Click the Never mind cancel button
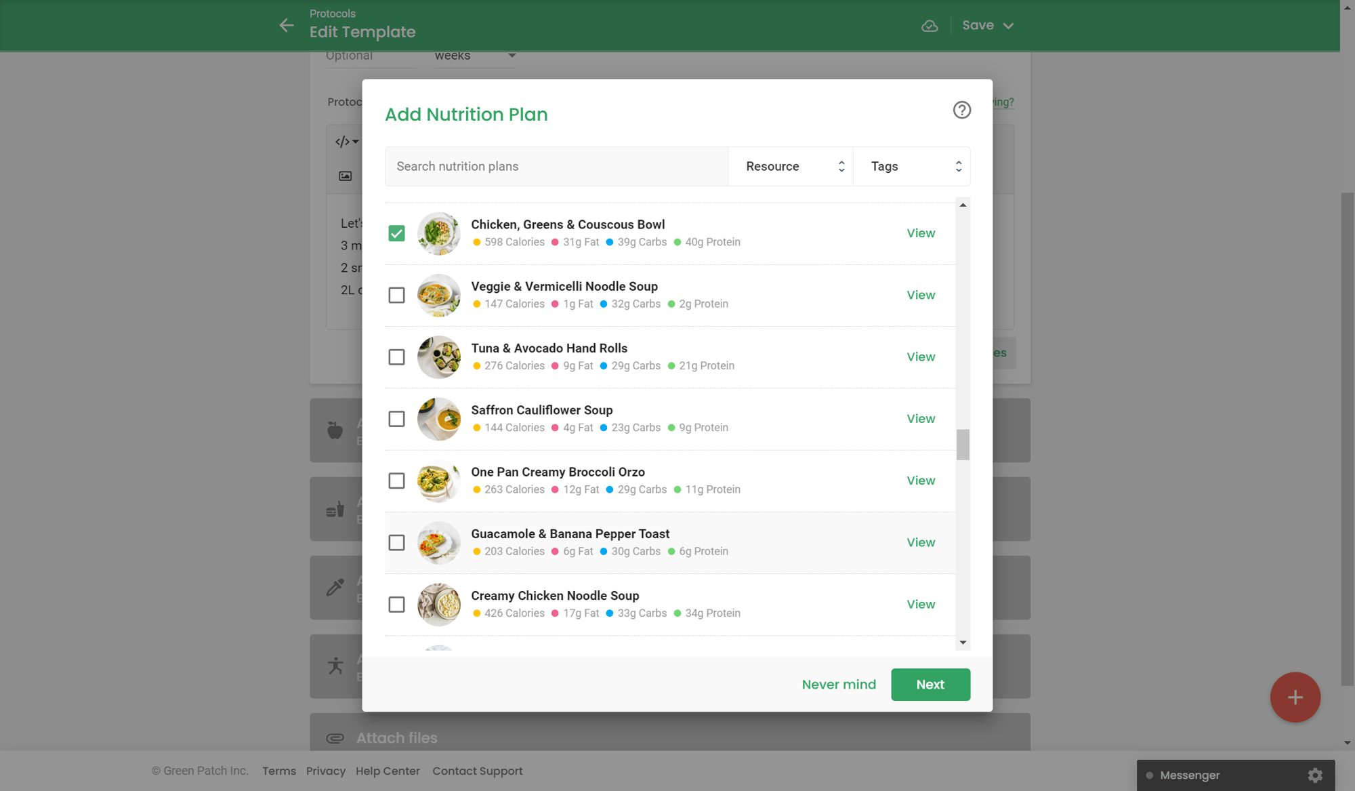 839,685
